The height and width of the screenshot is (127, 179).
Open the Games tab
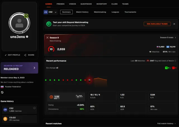(49, 4)
